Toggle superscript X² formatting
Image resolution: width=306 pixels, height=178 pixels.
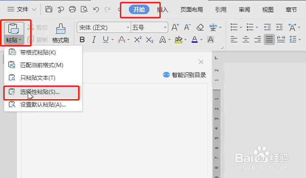(x=138, y=39)
